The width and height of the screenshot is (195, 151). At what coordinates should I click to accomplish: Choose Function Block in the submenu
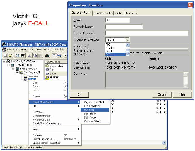[x=95, y=106]
